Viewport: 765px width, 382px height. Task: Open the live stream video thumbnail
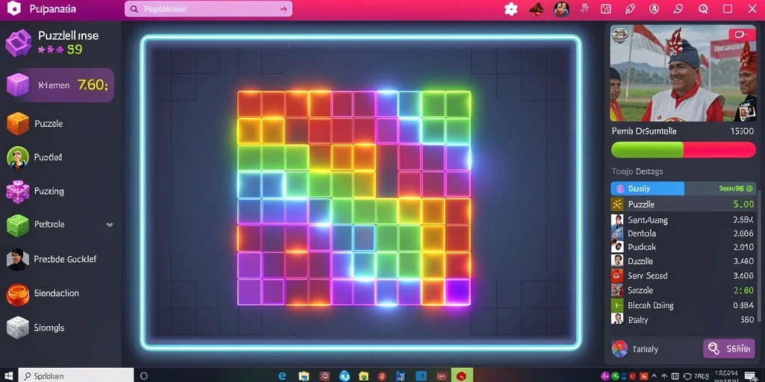pos(683,73)
